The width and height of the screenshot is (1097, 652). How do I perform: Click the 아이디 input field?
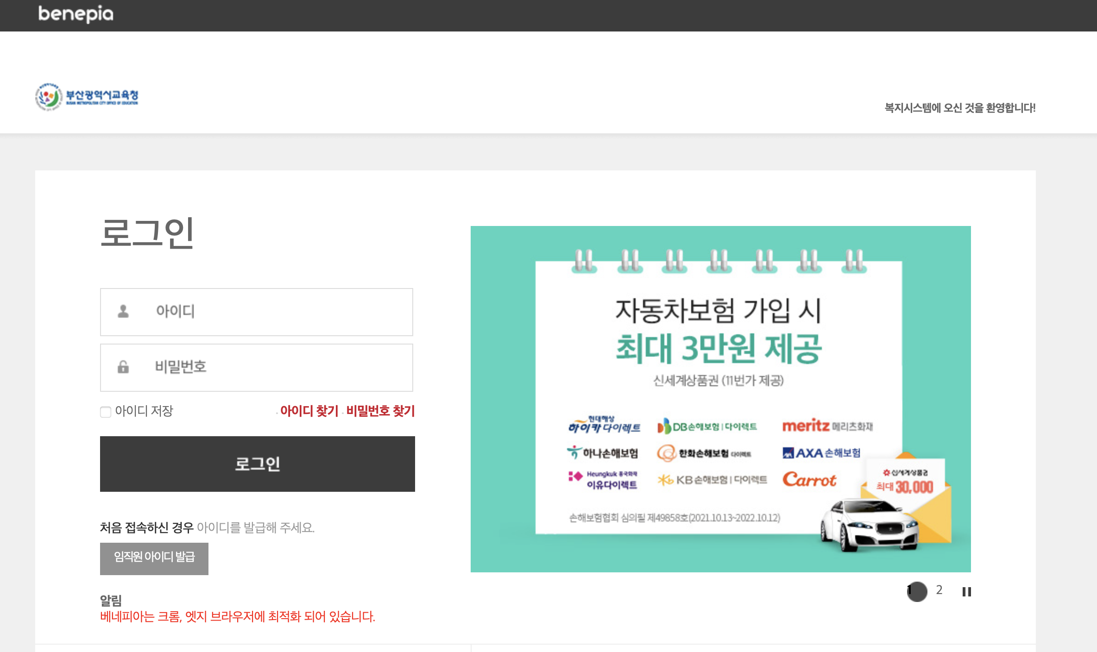point(278,312)
